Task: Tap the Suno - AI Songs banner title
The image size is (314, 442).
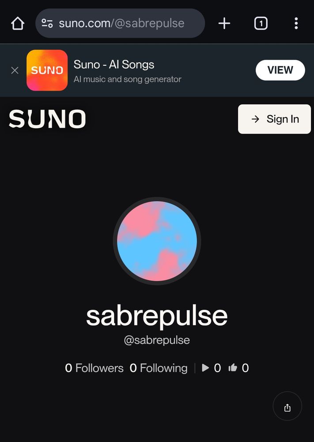Action: [114, 65]
